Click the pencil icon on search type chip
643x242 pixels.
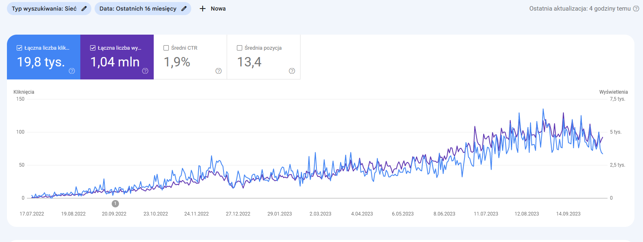click(84, 9)
